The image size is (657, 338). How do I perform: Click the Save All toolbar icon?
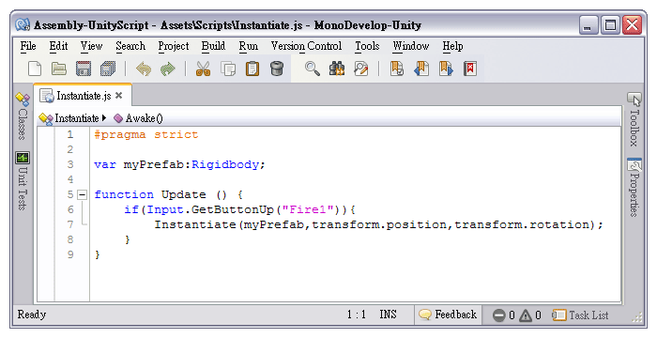[x=108, y=69]
